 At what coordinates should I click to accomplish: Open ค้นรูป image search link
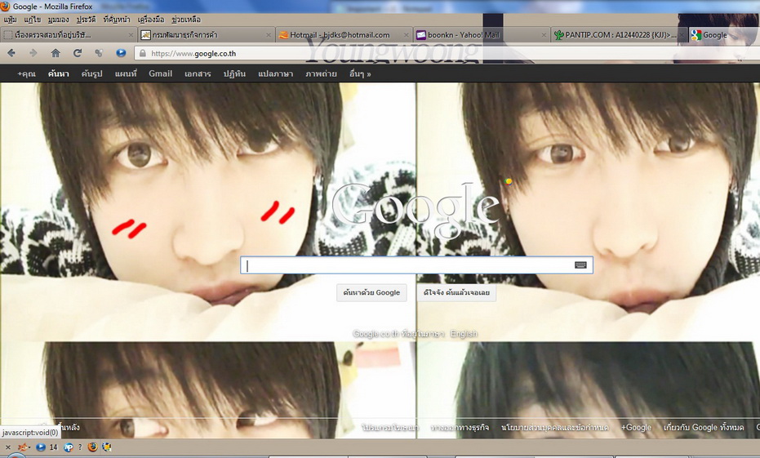point(92,73)
